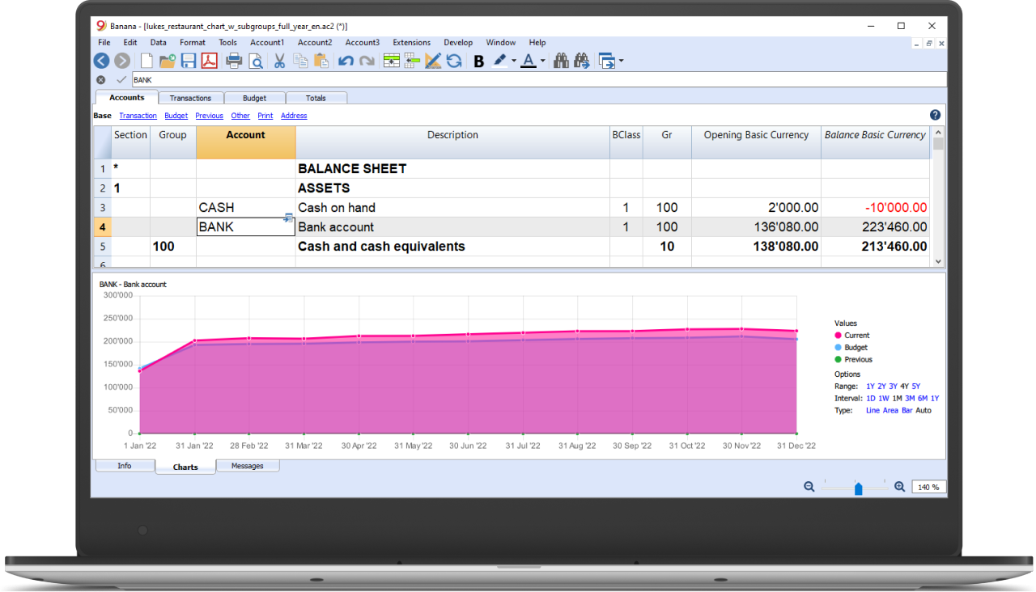Apply text color with the A icon
Image resolution: width=1036 pixels, height=592 pixels.
[529, 61]
